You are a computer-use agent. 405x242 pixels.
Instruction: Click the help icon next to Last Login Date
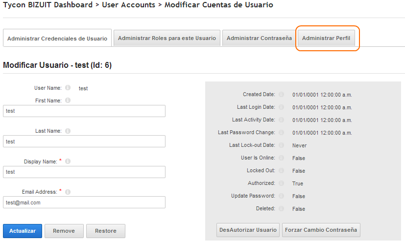[282, 107]
